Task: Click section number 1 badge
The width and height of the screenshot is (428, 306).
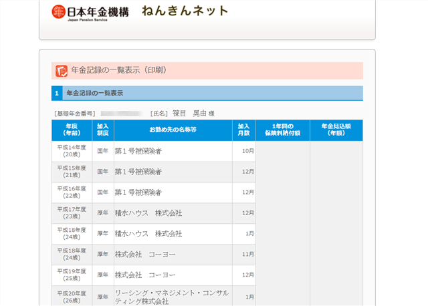Action: click(x=57, y=94)
